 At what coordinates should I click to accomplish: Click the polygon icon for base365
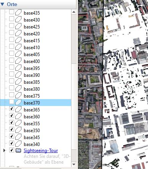(18, 109)
